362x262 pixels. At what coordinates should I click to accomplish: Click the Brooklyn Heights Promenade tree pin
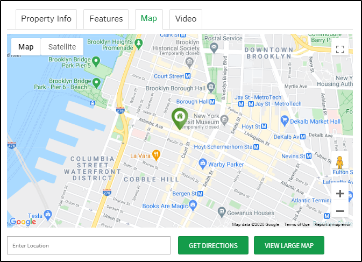[139, 44]
